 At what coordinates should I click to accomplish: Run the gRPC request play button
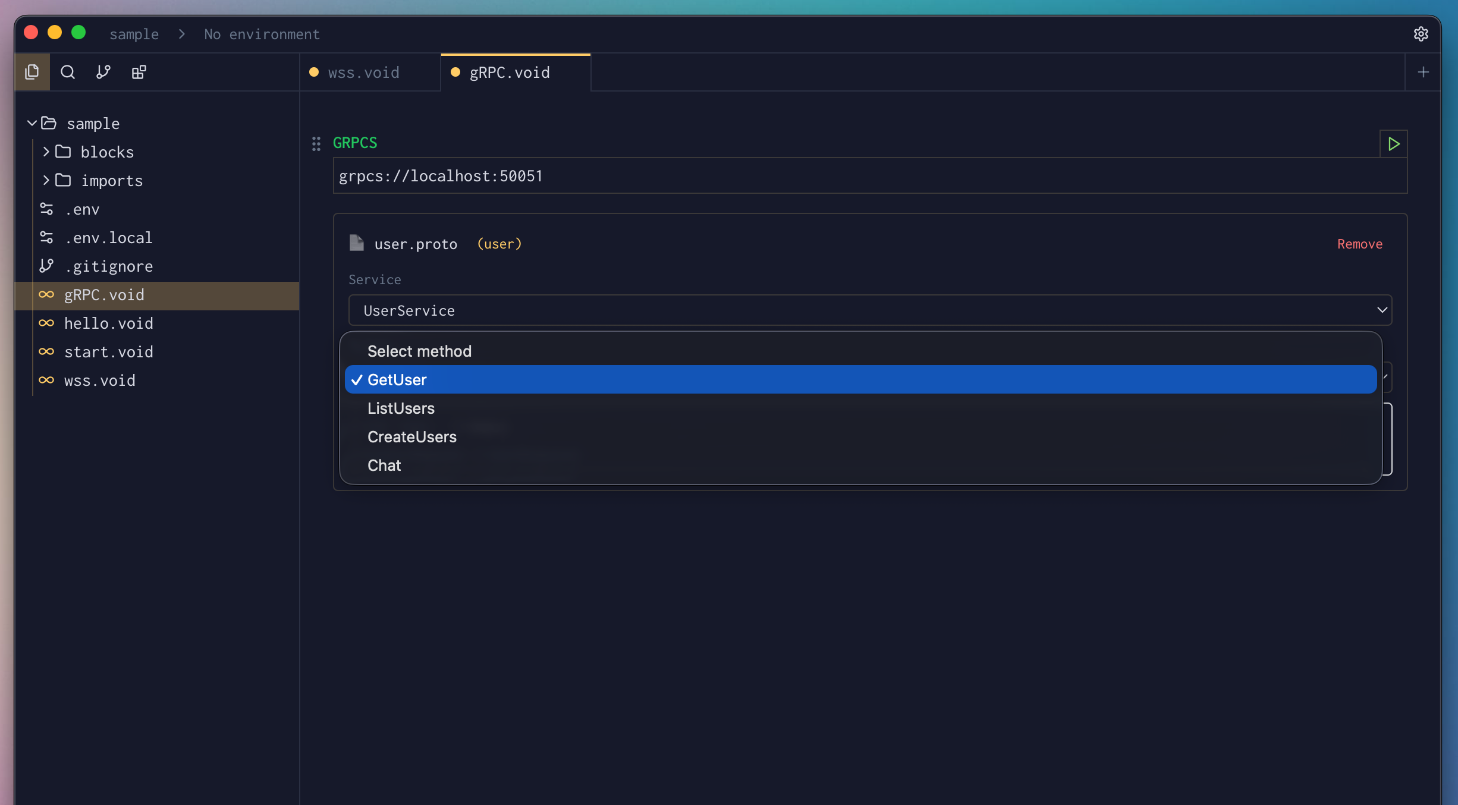point(1393,144)
